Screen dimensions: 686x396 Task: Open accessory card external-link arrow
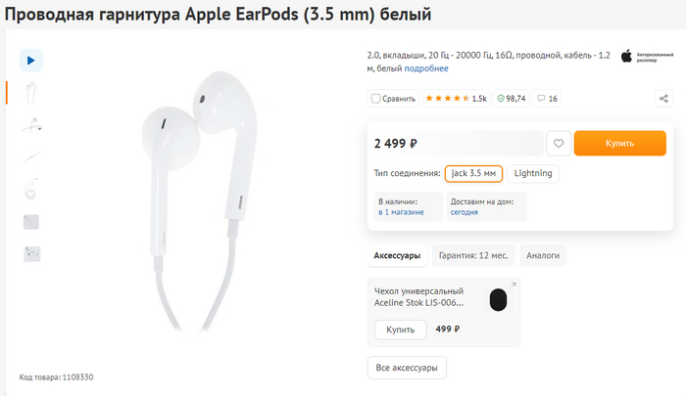[514, 286]
